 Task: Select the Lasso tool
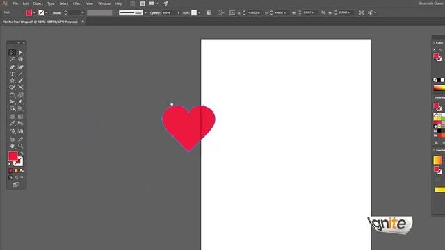(21, 59)
